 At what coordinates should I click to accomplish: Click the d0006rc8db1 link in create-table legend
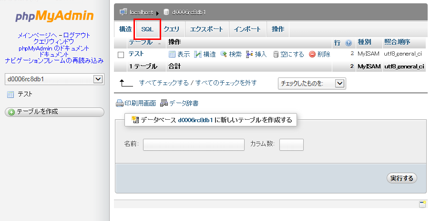click(195, 120)
